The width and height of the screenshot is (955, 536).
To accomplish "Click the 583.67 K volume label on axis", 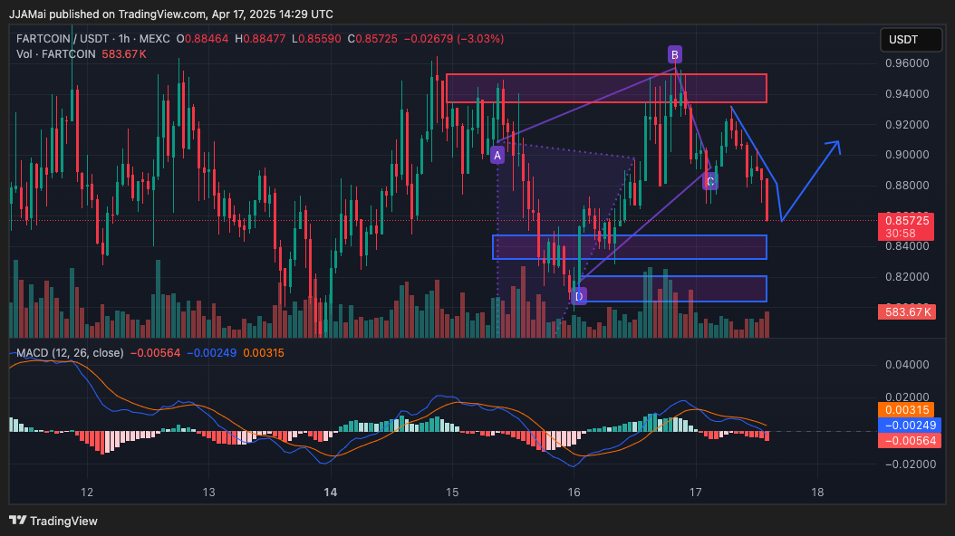I will pos(907,312).
